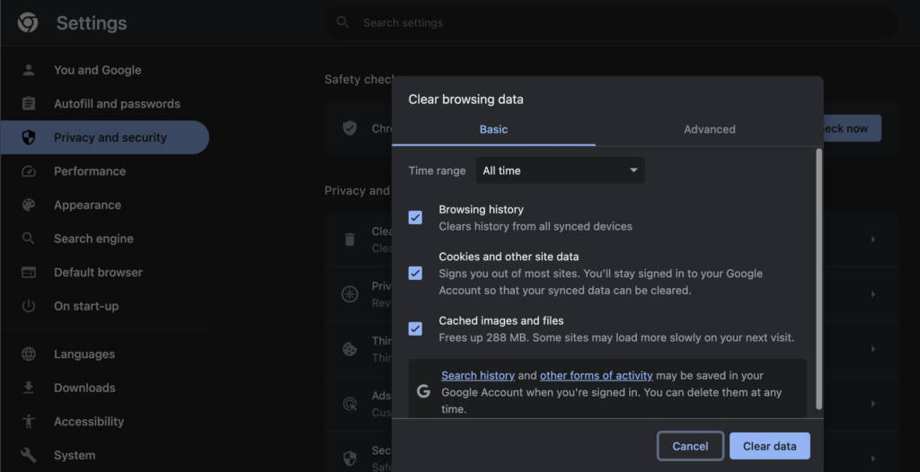The image size is (920, 472).
Task: Click the power icon for On start-up
Action: coord(28,306)
